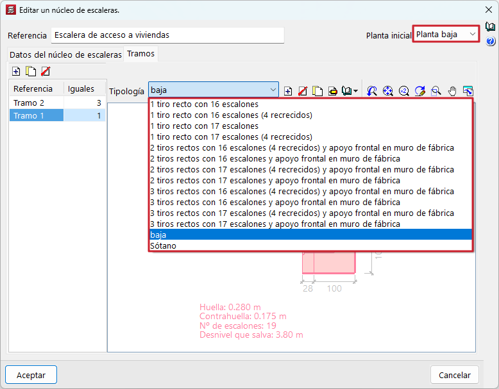Image resolution: width=499 pixels, height=389 pixels.
Task: Click the Referencia input field
Action: [x=167, y=35]
